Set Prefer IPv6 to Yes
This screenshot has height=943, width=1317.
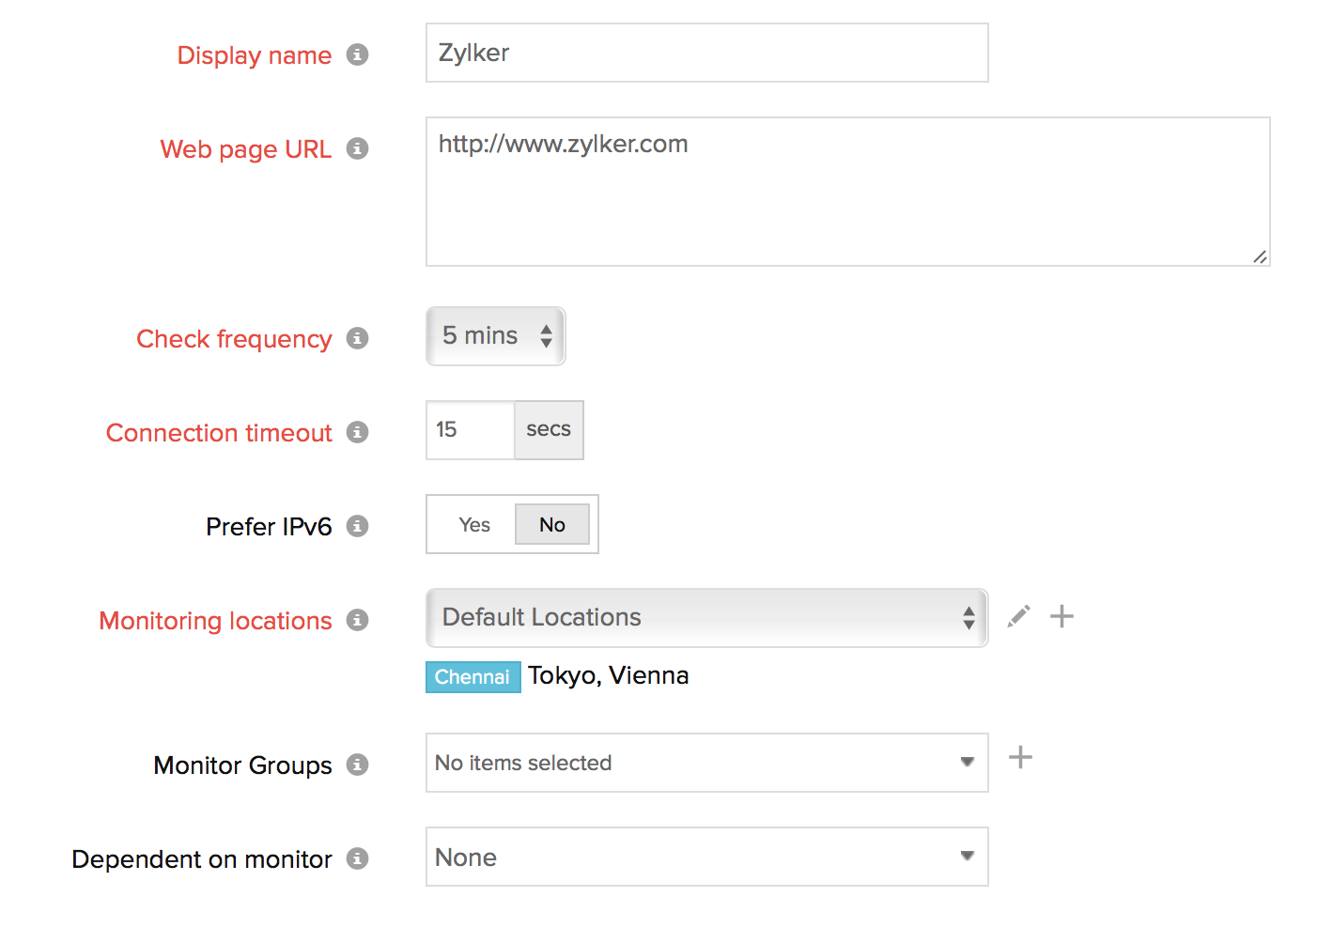tap(474, 525)
